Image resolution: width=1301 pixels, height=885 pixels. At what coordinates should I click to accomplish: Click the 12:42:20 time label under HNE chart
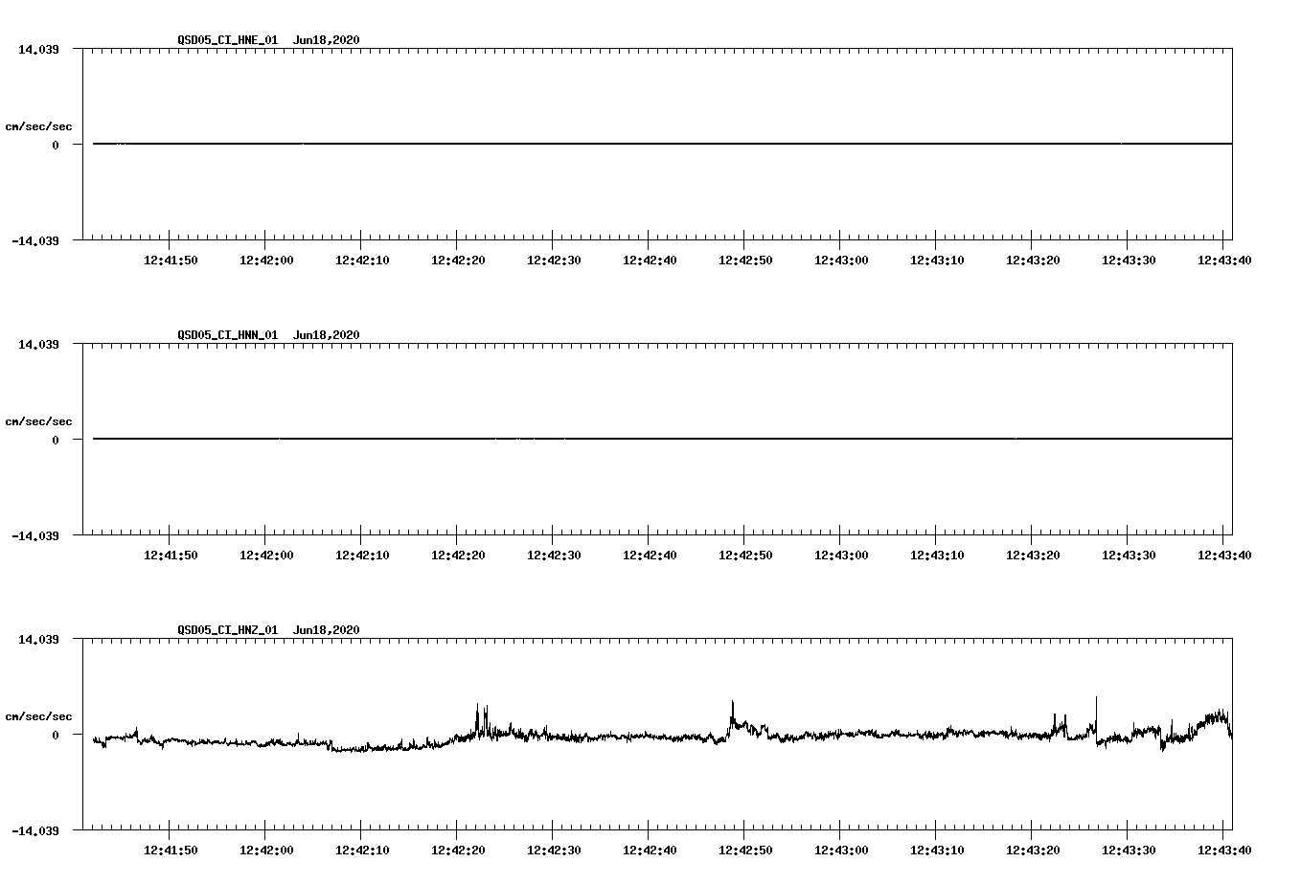click(x=458, y=260)
